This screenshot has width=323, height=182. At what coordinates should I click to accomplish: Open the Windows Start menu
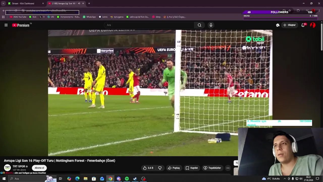point(4,179)
